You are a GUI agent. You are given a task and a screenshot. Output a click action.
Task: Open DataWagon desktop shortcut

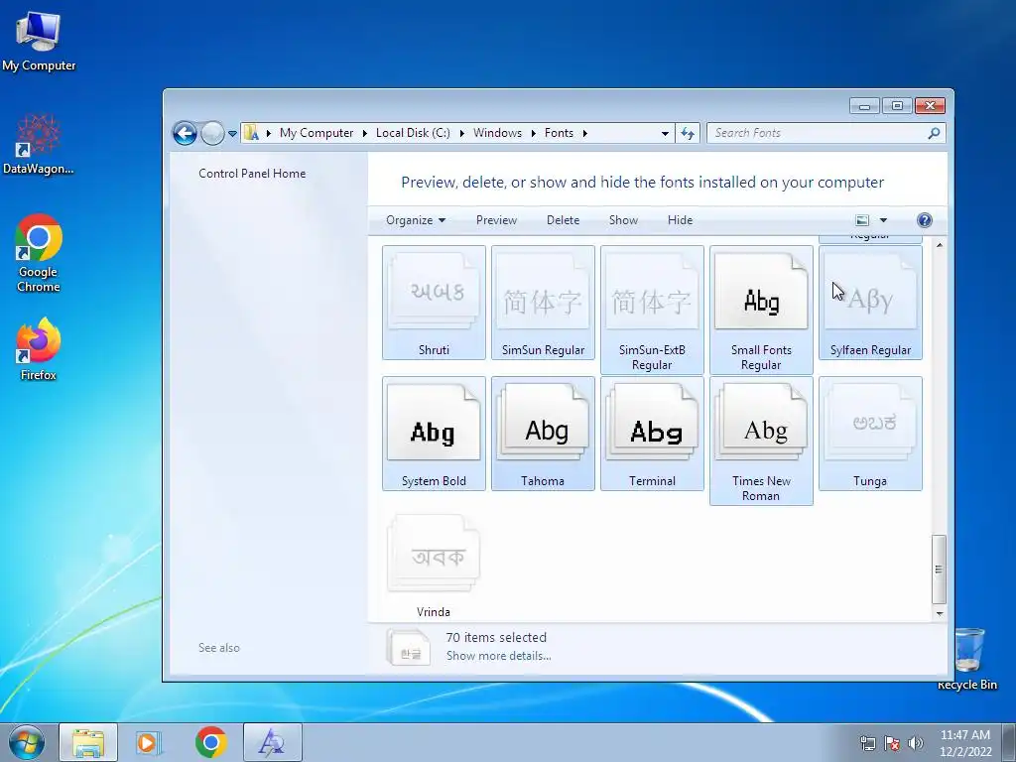pos(39,145)
